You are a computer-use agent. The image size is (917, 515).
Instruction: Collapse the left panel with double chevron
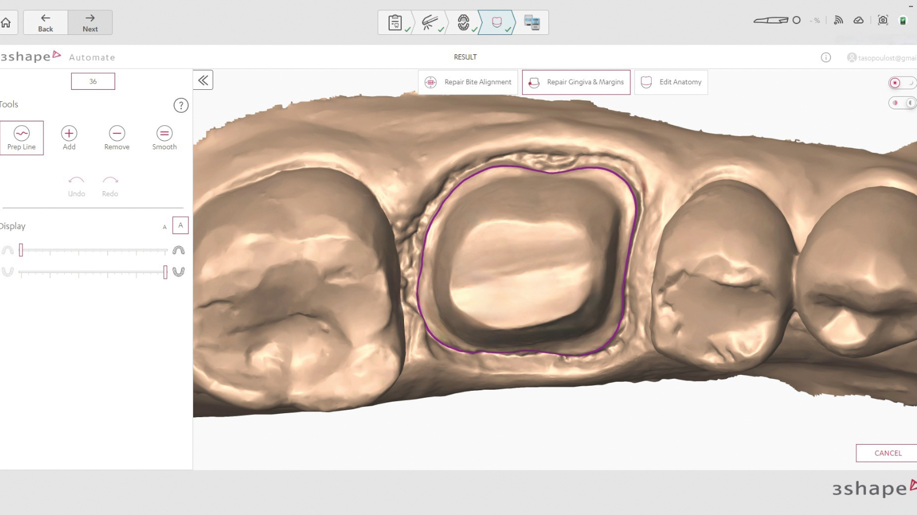point(203,81)
